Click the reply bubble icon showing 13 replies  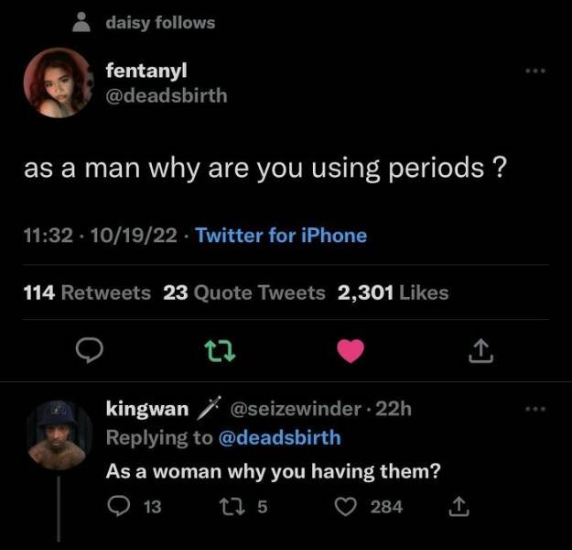(119, 507)
